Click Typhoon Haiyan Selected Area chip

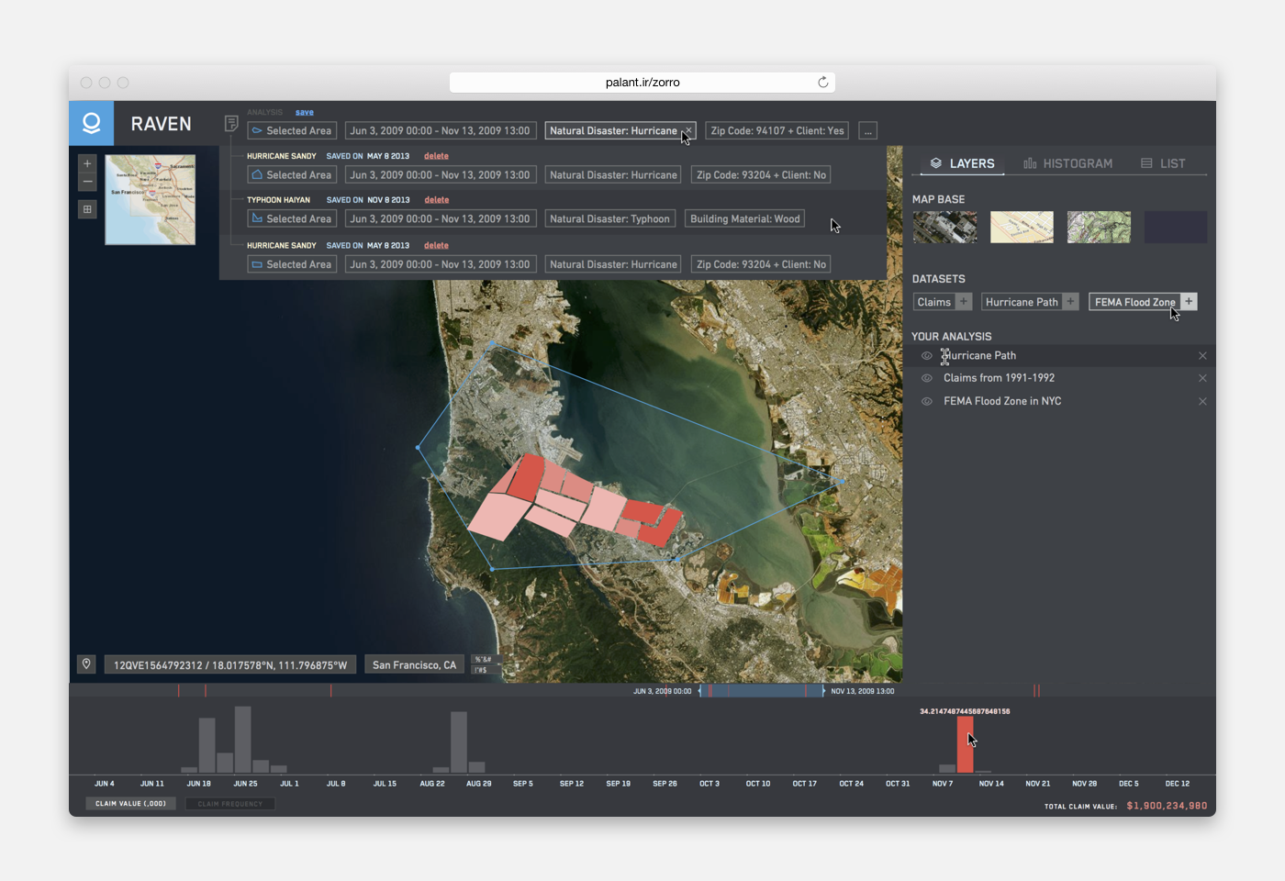click(292, 218)
